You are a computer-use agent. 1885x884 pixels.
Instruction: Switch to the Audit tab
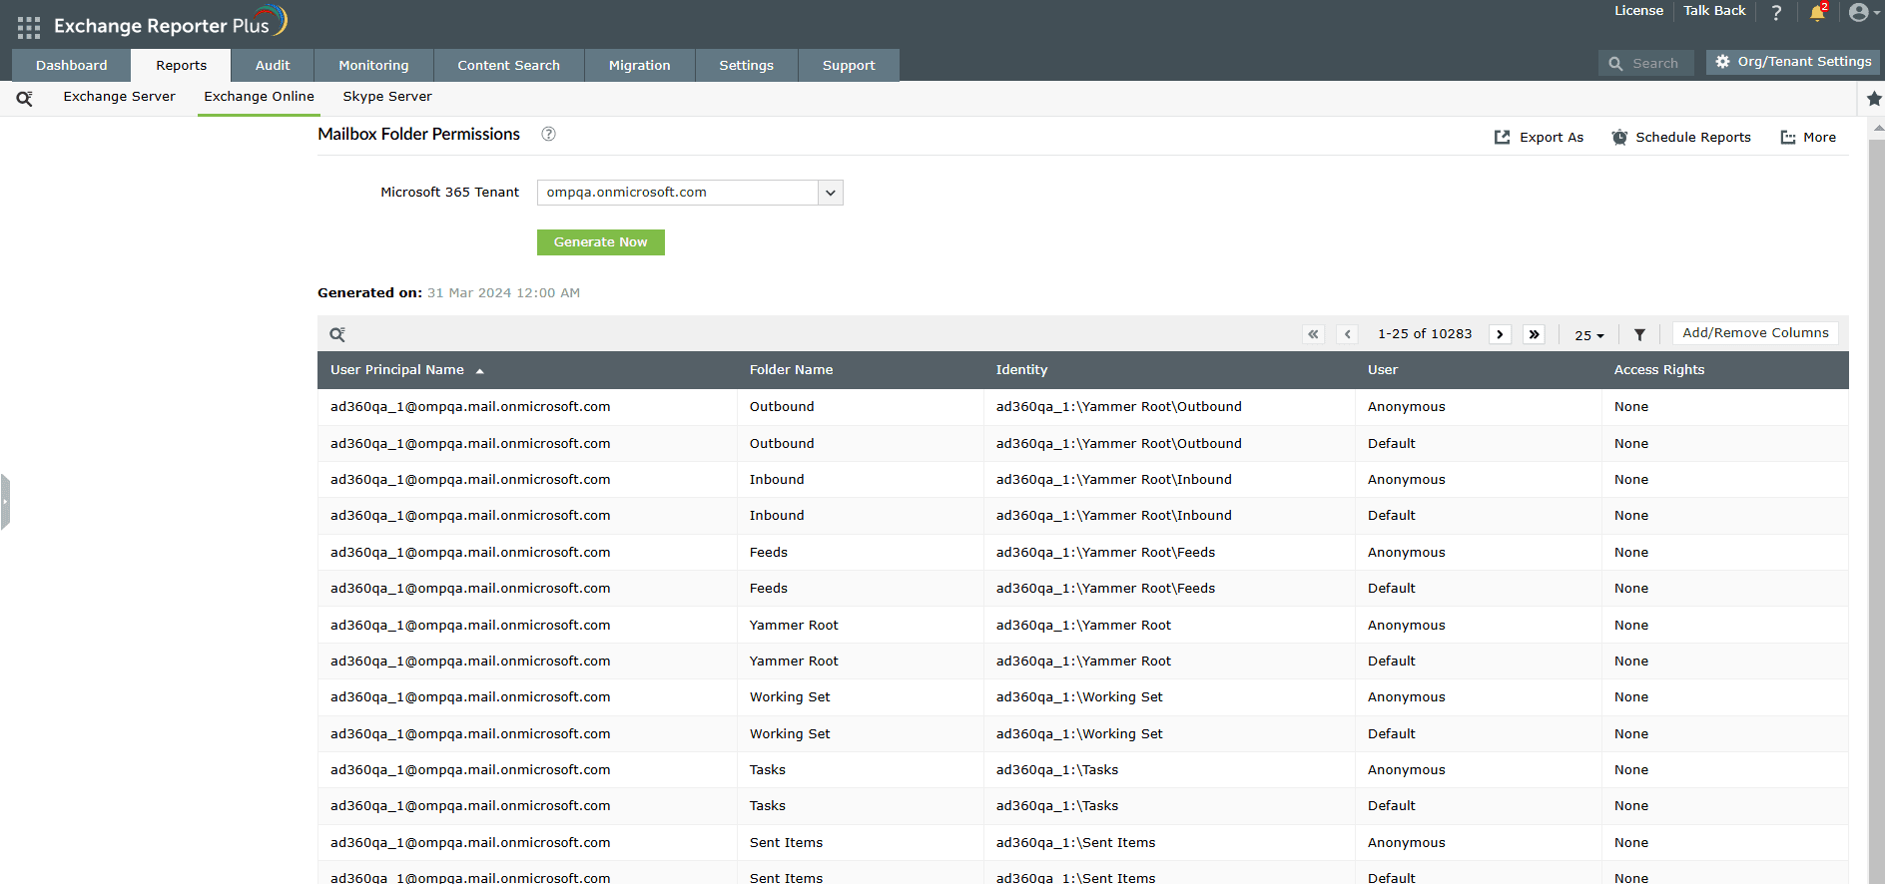[273, 66]
